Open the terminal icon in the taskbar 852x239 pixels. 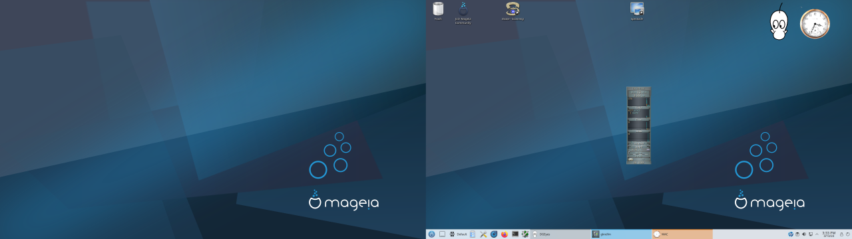515,234
